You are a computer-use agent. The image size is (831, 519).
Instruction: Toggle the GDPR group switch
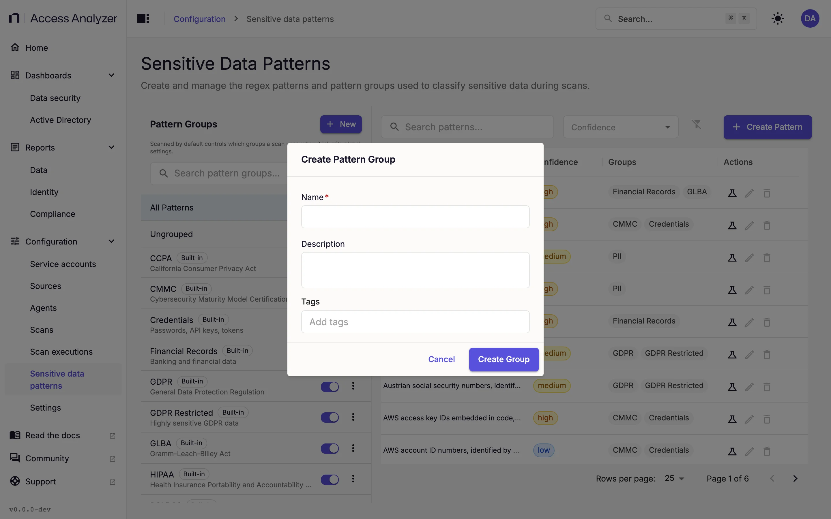pyautogui.click(x=330, y=387)
